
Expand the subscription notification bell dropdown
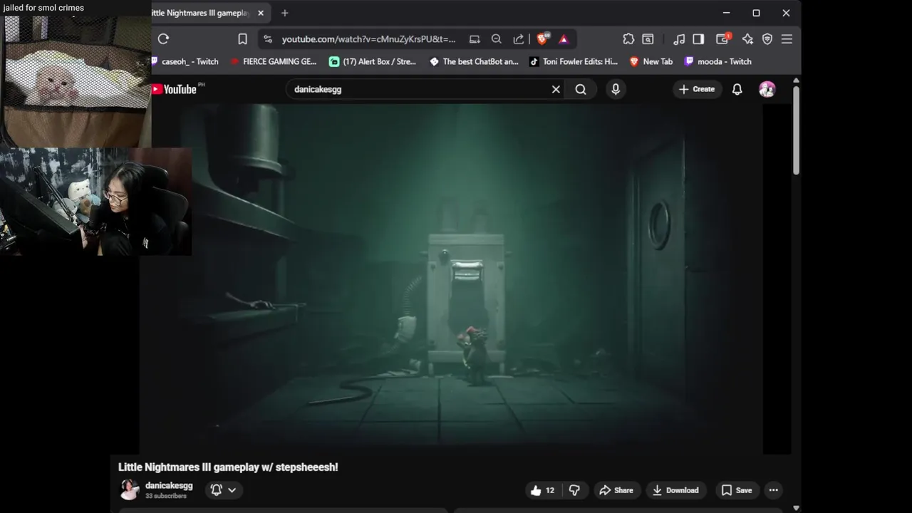pyautogui.click(x=224, y=490)
